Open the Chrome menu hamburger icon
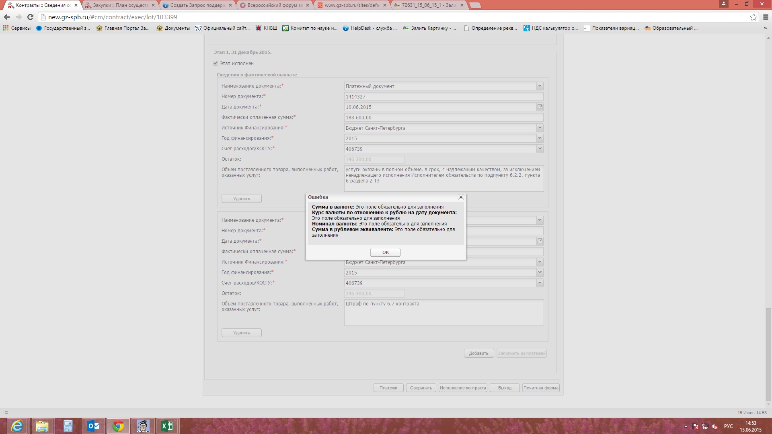 pos(766,17)
